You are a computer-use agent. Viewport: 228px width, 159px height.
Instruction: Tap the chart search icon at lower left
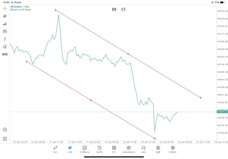click(x=5, y=130)
